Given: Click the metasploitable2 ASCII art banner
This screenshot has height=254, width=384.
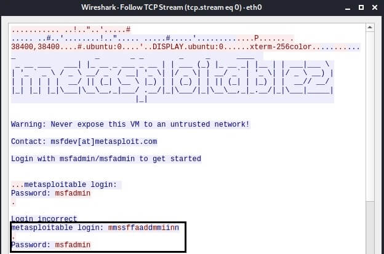Looking at the screenshot, I should coord(172,78).
